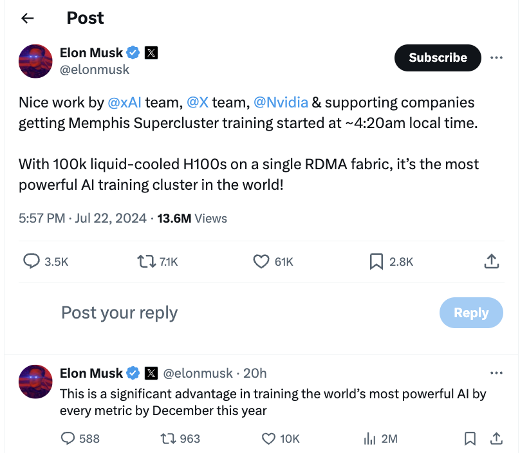Image resolution: width=520 pixels, height=453 pixels.
Task: Like the reply post with 10K likes
Action: pyautogui.click(x=269, y=439)
